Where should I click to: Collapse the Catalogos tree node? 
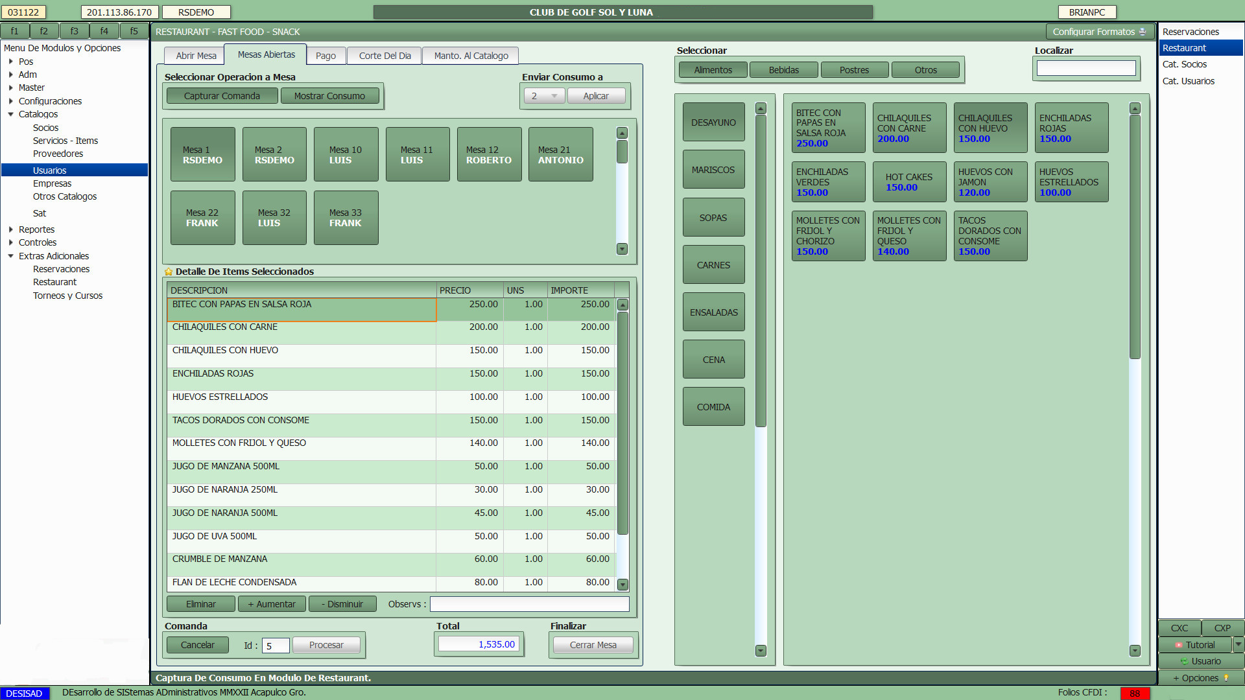pos(11,114)
